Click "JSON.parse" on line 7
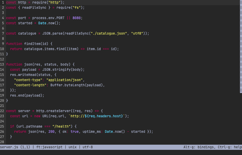The image size is (242, 155). click(52, 34)
